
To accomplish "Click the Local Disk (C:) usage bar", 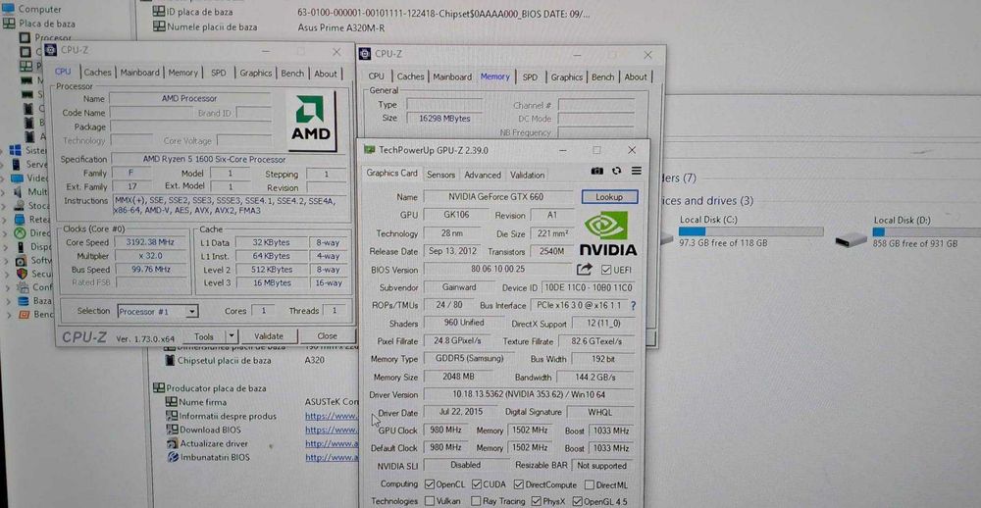I will (750, 231).
